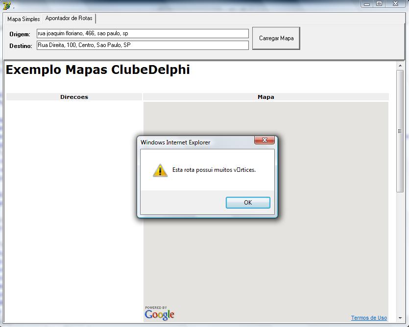
Task: Click the scrollbar down arrow
Action: tap(400, 318)
